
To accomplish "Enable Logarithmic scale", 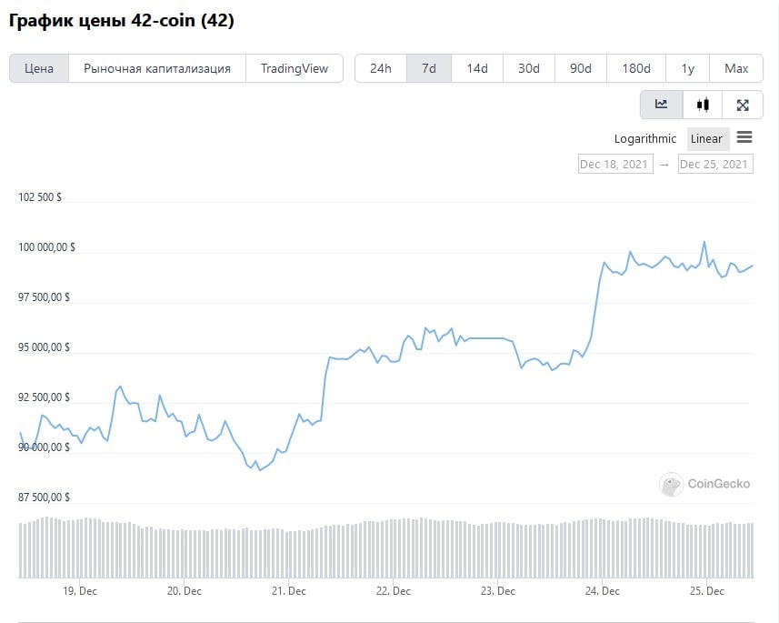I will pos(645,139).
